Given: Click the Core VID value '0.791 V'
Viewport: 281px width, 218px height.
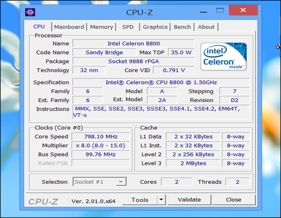Looking at the screenshot, I should coord(174,70).
